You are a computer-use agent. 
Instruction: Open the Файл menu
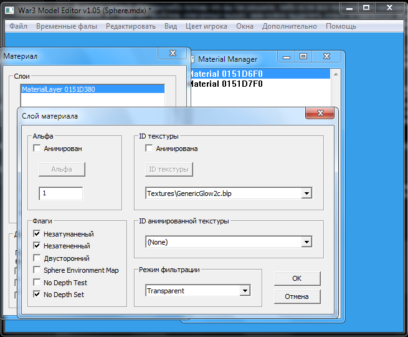18,26
